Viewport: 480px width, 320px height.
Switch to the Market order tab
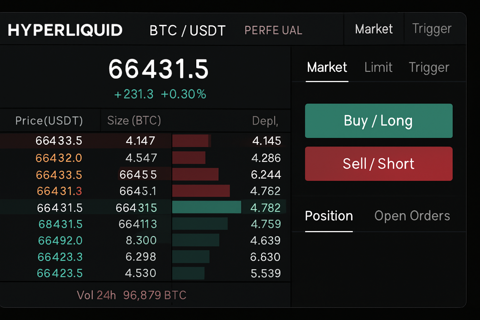coord(327,67)
